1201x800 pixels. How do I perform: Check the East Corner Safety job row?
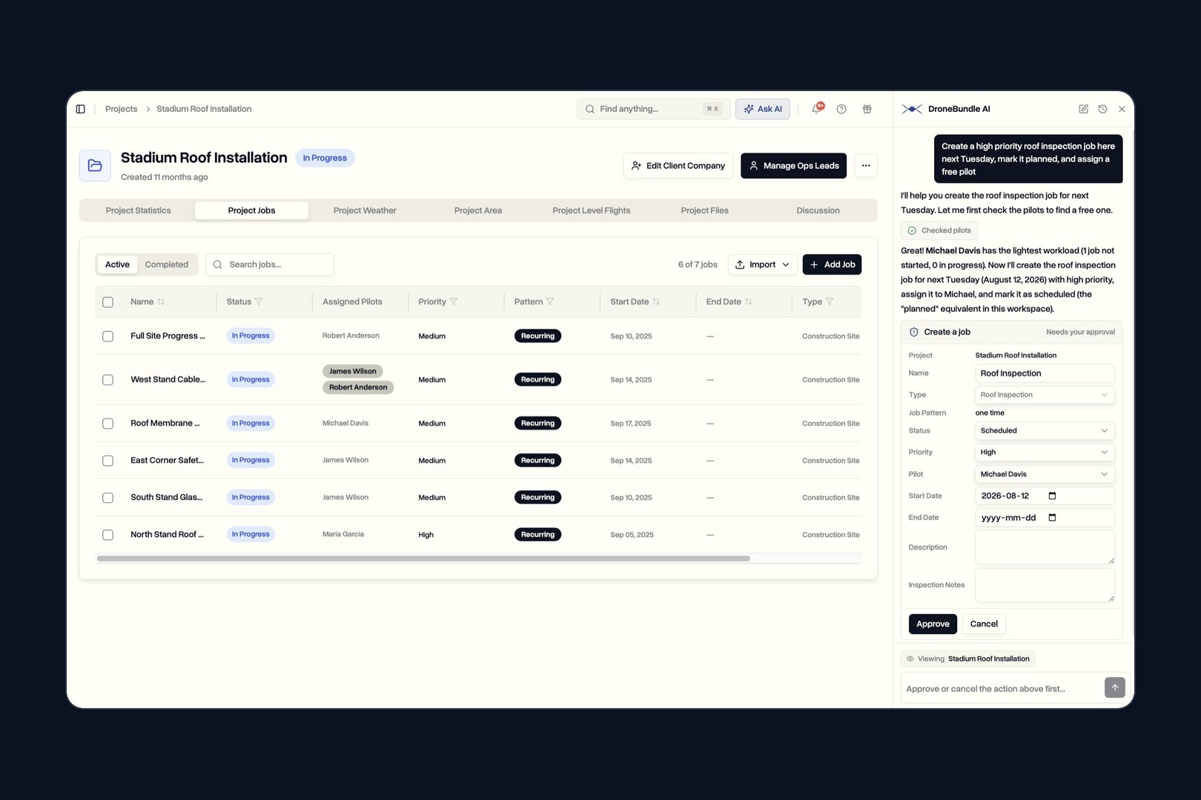(107, 461)
